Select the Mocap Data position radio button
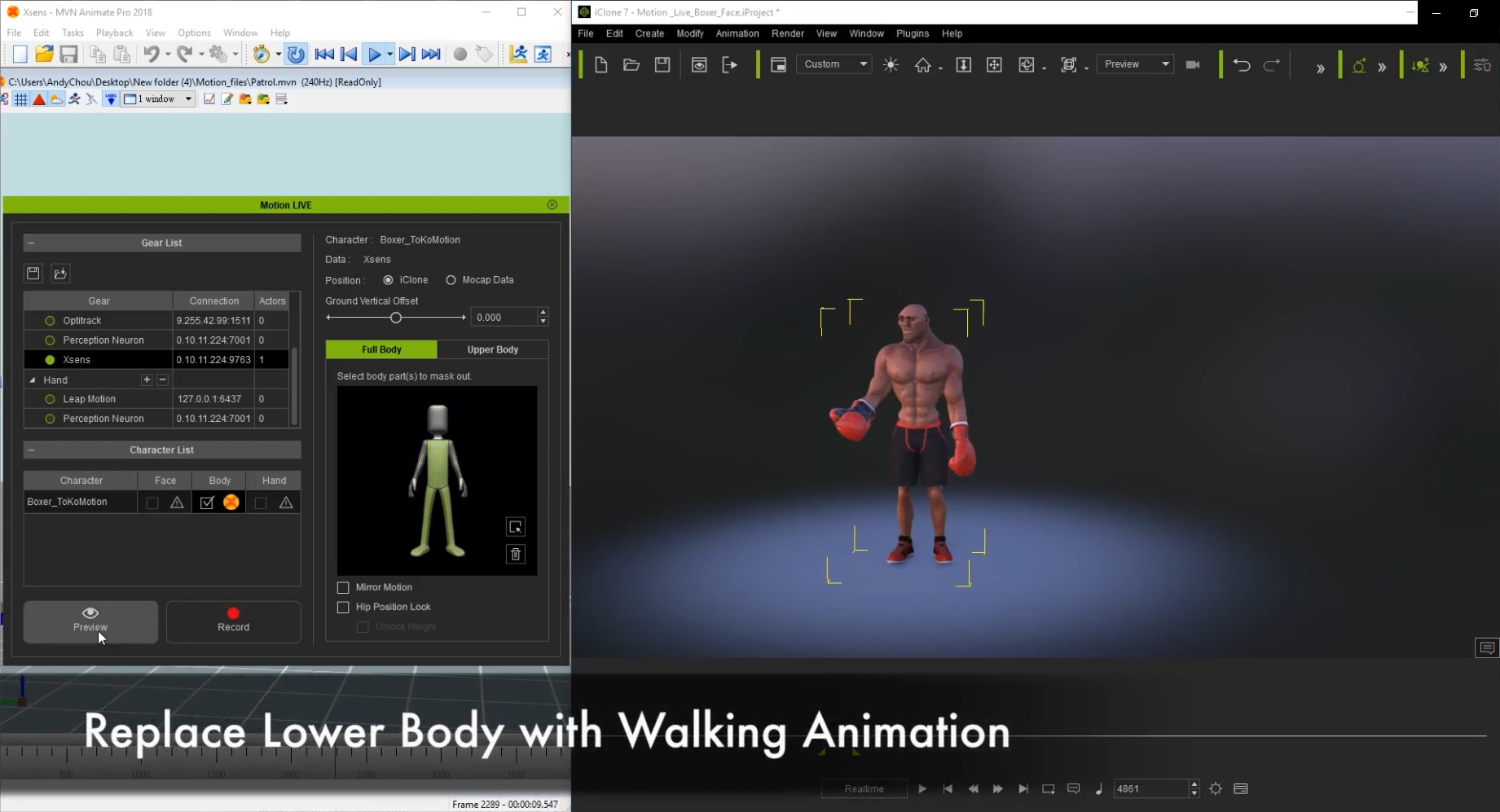Screen dimensions: 1500x812 (451, 280)
